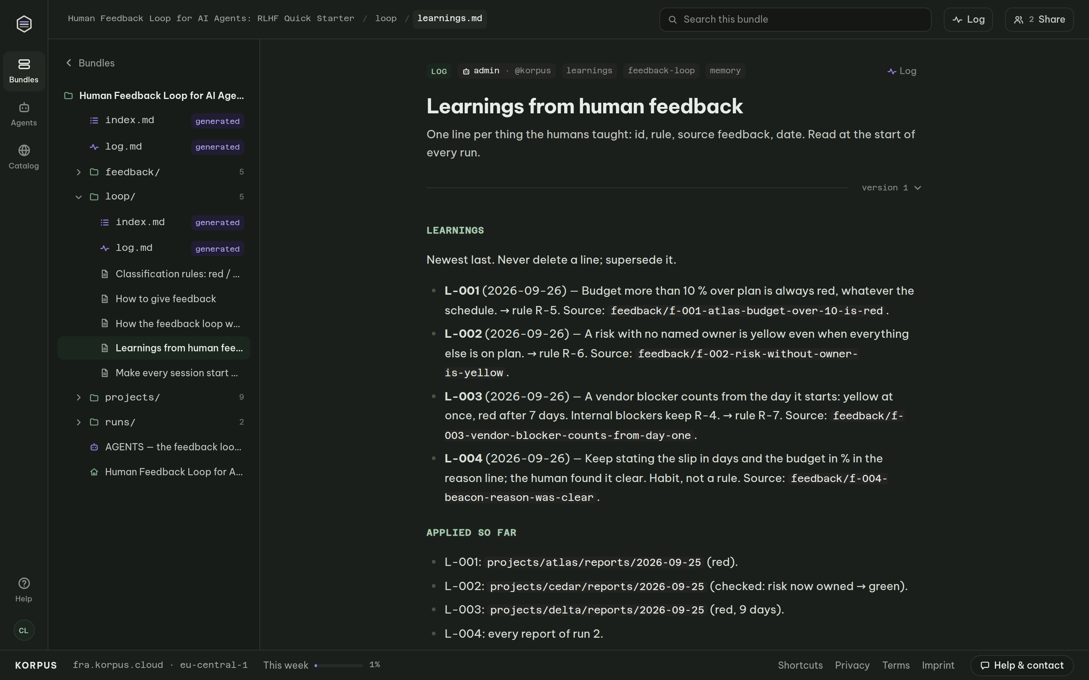Viewport: 1089px width, 680px height.
Task: Expand the feedback/ folder
Action: (x=78, y=172)
